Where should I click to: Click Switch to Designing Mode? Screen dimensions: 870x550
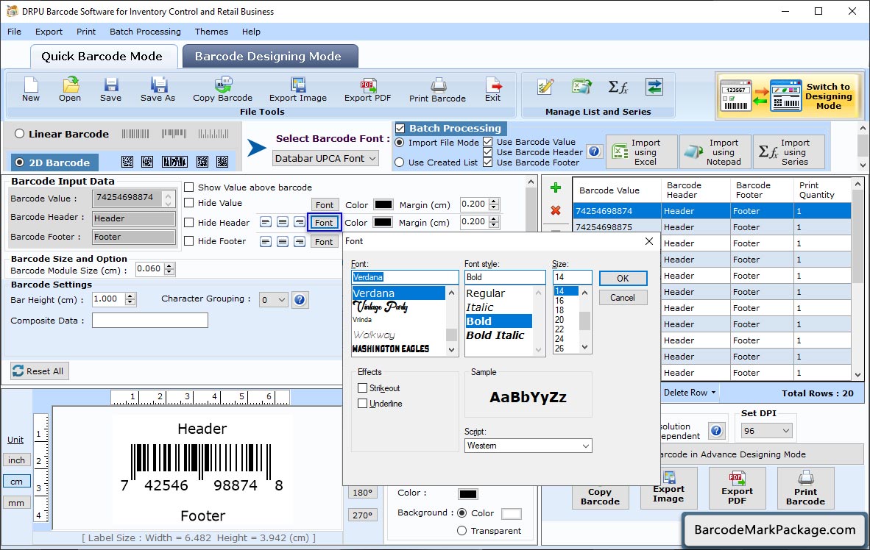[789, 96]
